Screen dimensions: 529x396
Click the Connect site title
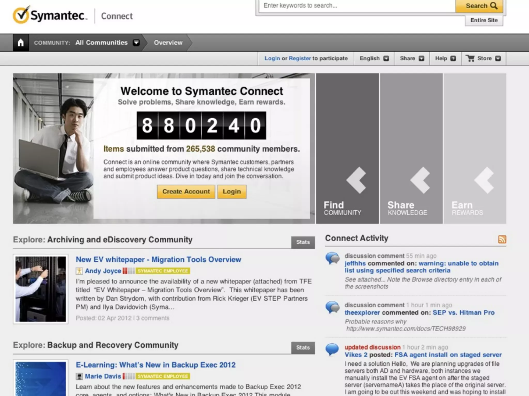pos(117,16)
